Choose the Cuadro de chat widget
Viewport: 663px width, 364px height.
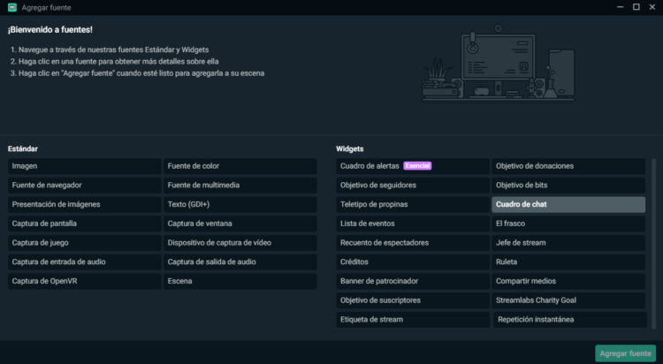coord(568,204)
